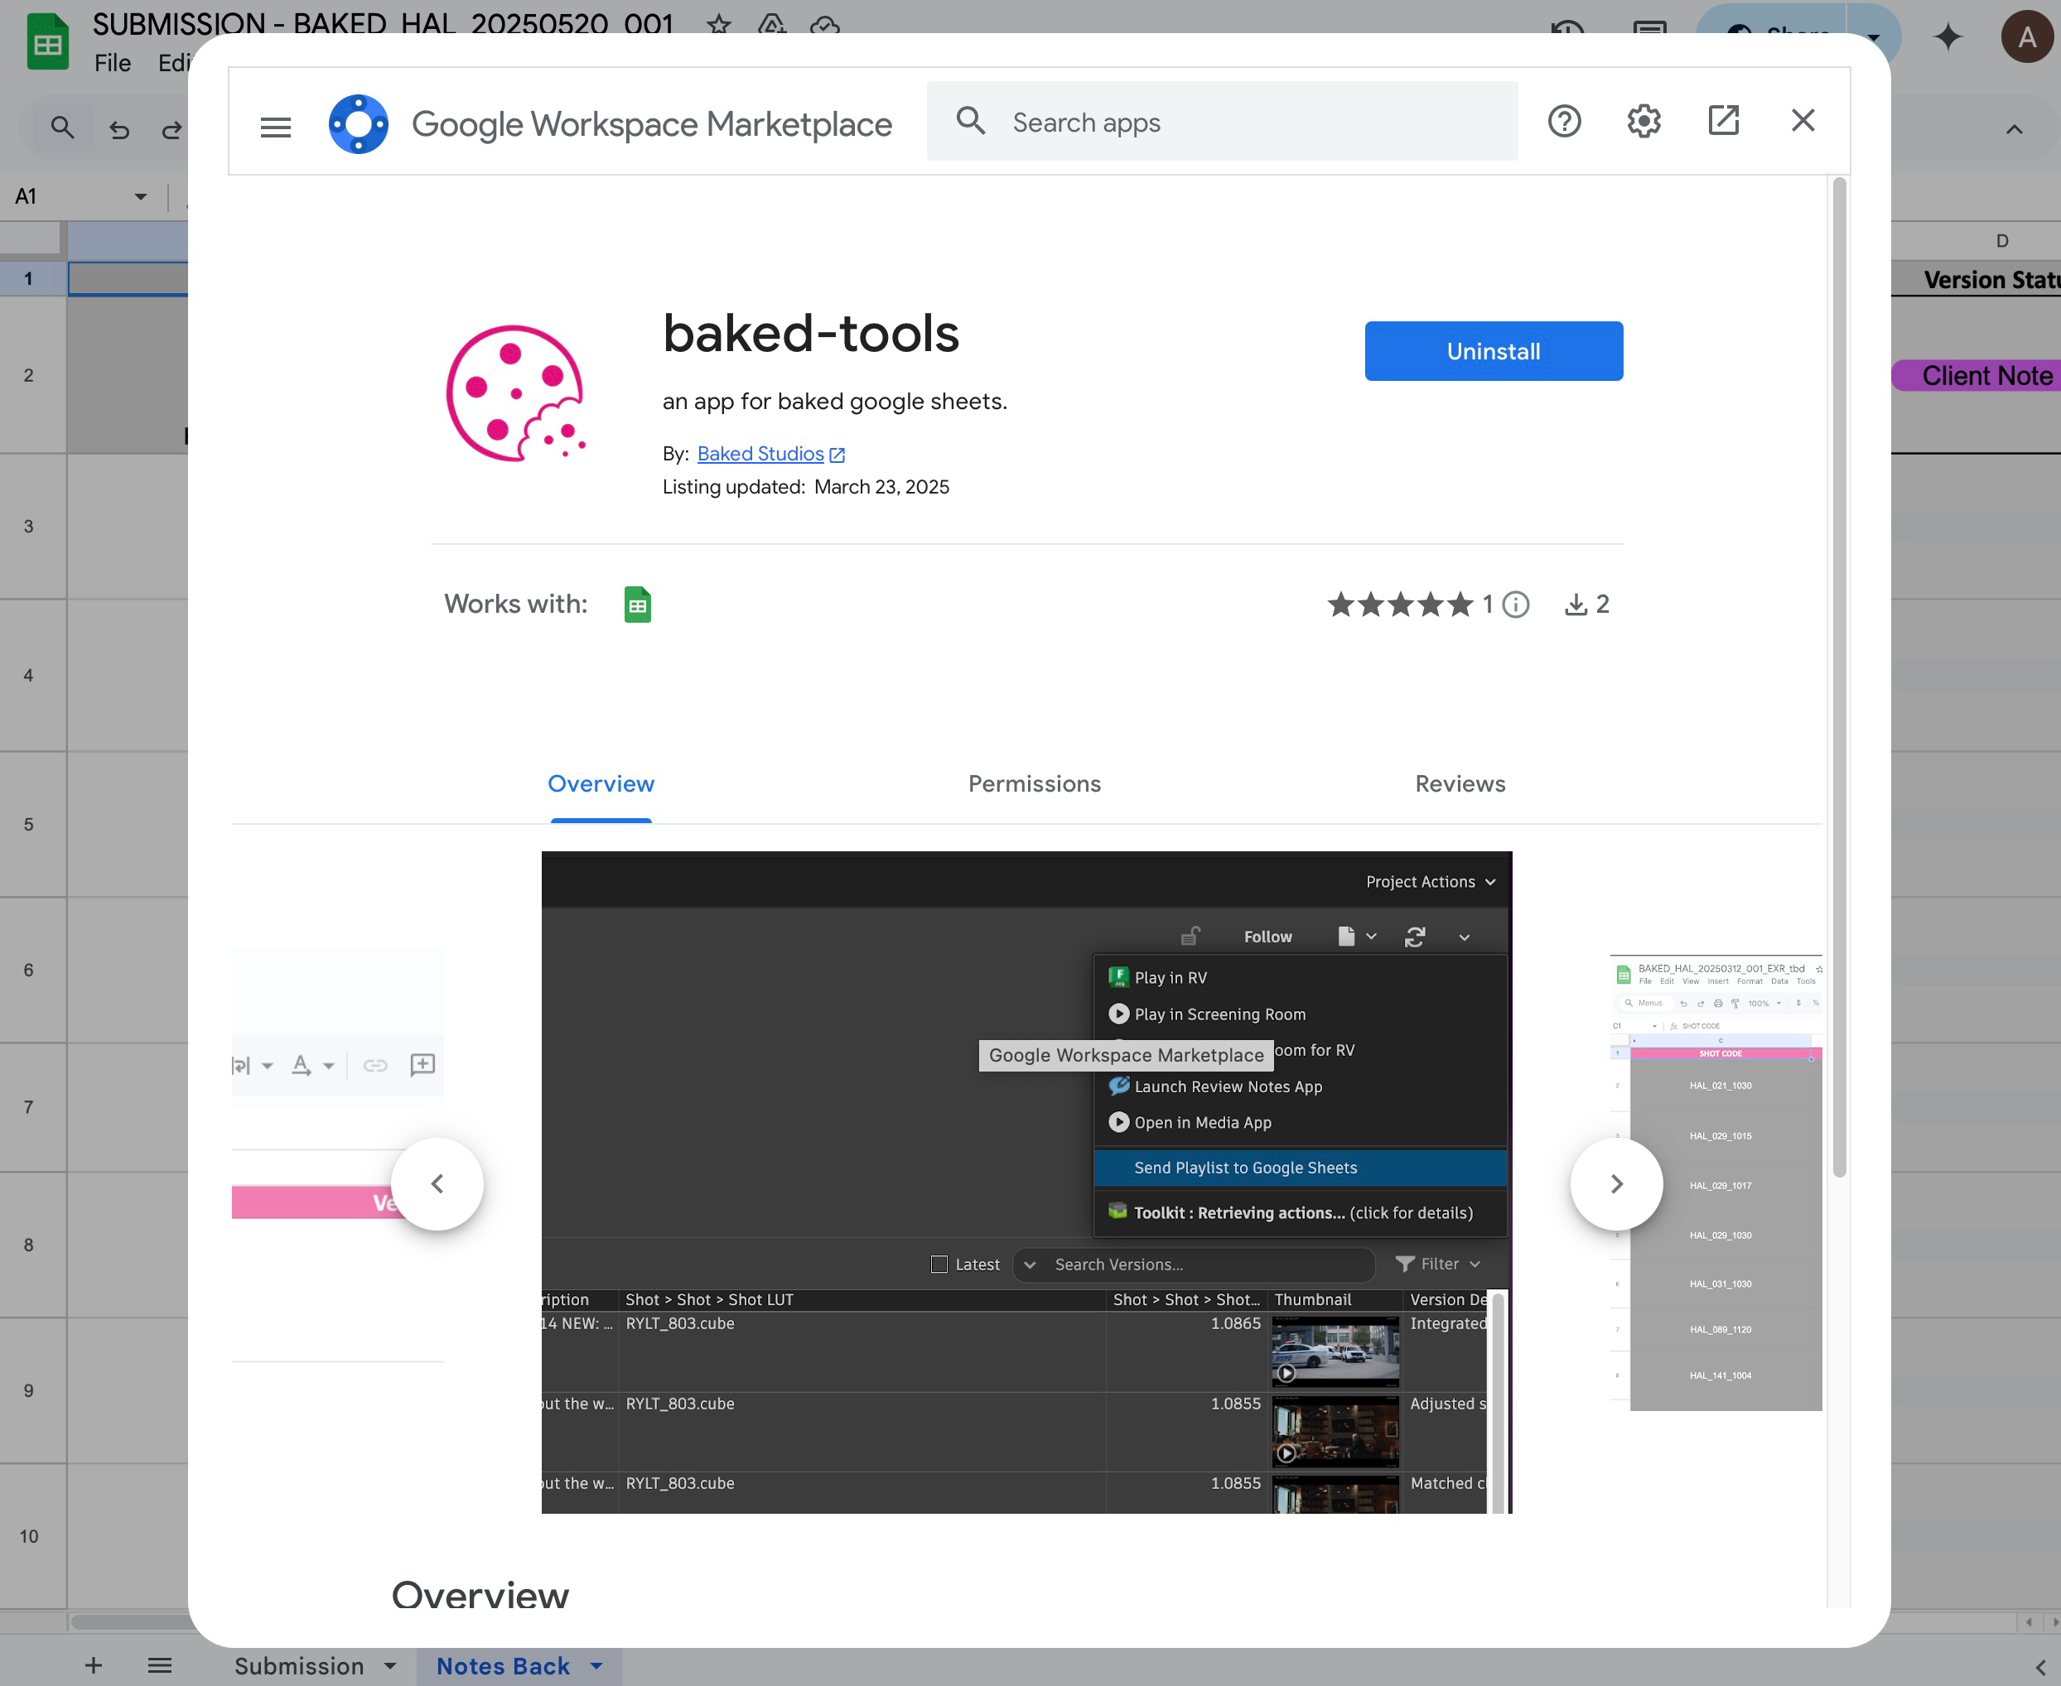Viewport: 2061px width, 1686px height.
Task: Click the Uninstall button
Action: [x=1493, y=352]
